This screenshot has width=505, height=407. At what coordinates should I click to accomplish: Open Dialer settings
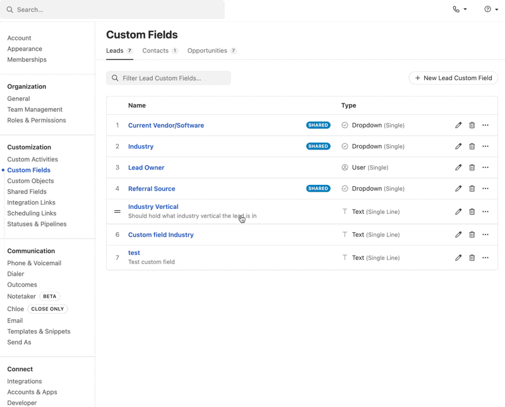tap(16, 274)
